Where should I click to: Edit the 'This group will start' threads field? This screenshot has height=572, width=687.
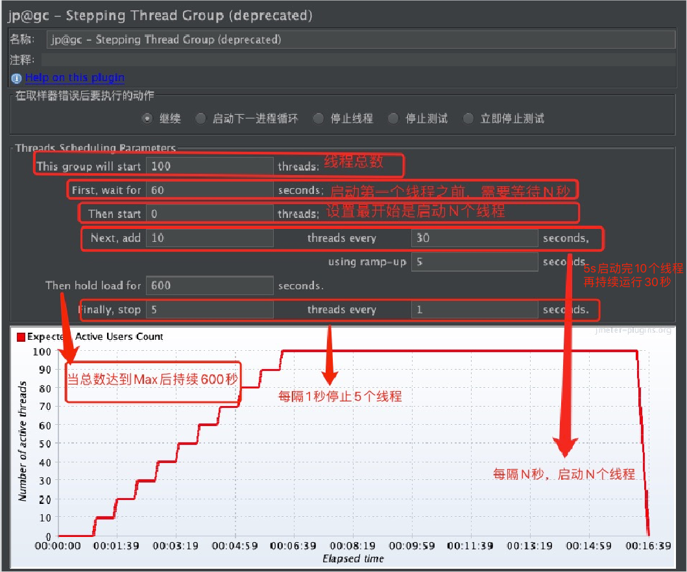tap(210, 166)
